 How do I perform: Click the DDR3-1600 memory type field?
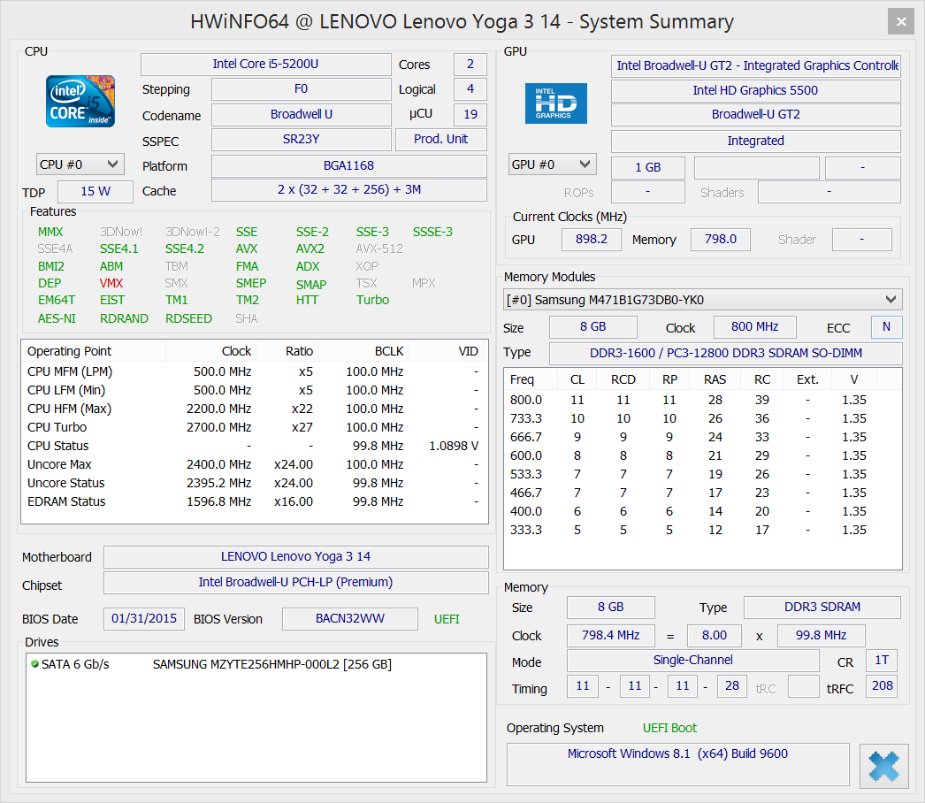[x=726, y=354]
